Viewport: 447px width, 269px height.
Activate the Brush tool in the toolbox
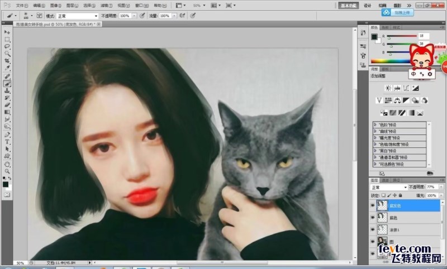[x=7, y=83]
